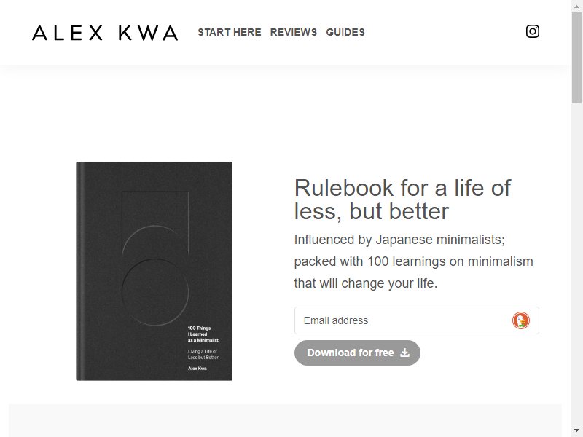Open the Instagram icon link
The height and width of the screenshot is (437, 583).
533,31
